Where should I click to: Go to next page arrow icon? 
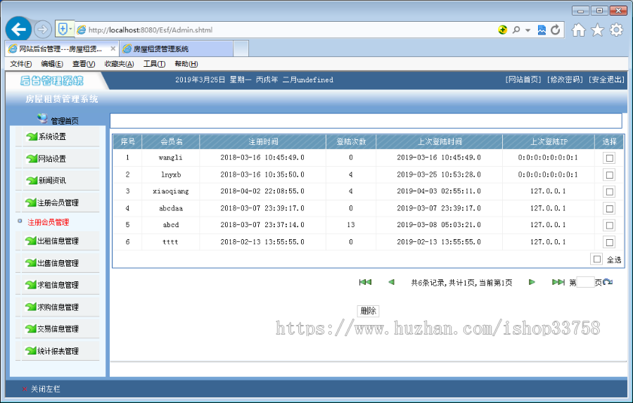coord(532,282)
